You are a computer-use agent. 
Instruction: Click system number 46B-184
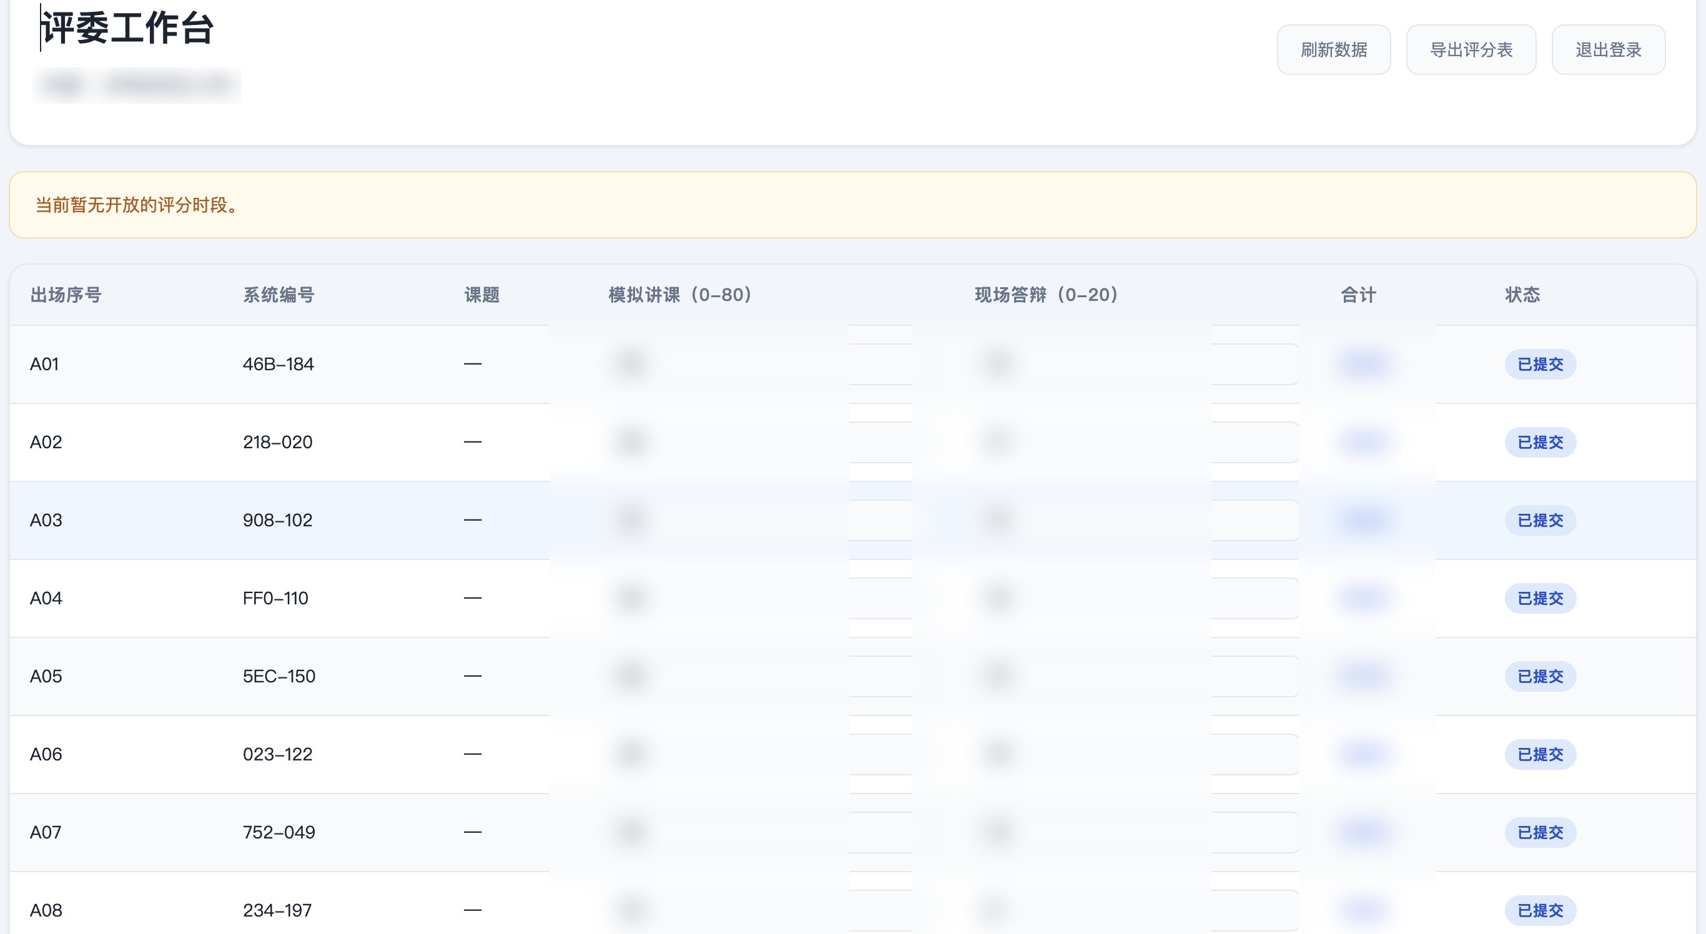278,364
